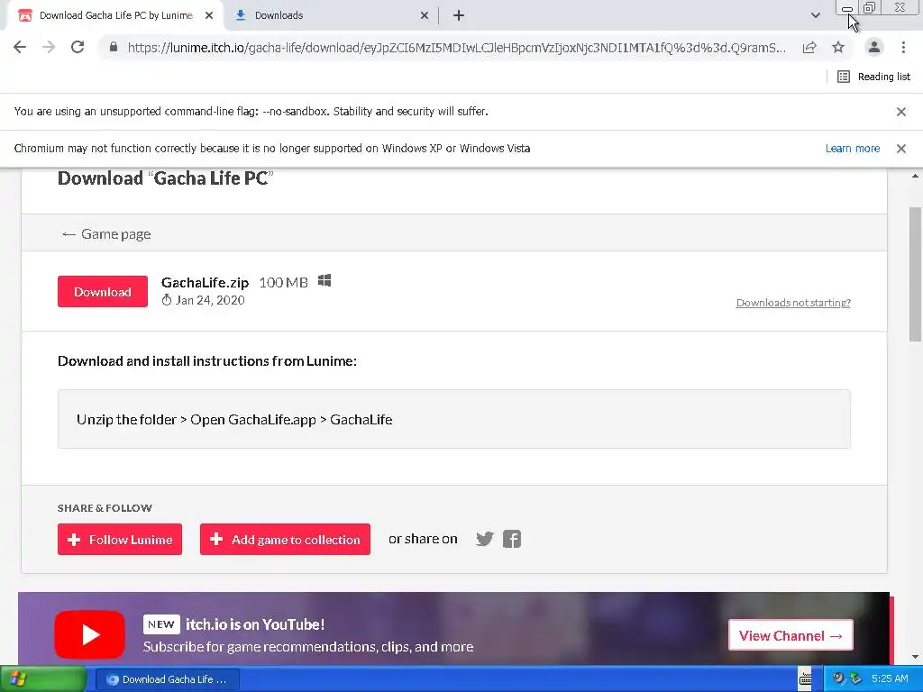This screenshot has width=923, height=692.
Task: Click the taskbar clock showing 5:25 AM
Action: (x=890, y=678)
